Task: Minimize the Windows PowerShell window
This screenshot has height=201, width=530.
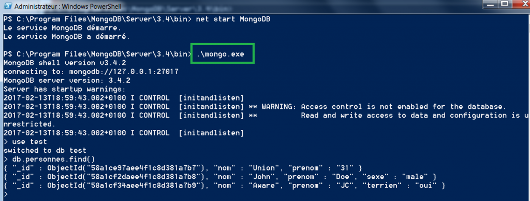Action: [x=491, y=4]
